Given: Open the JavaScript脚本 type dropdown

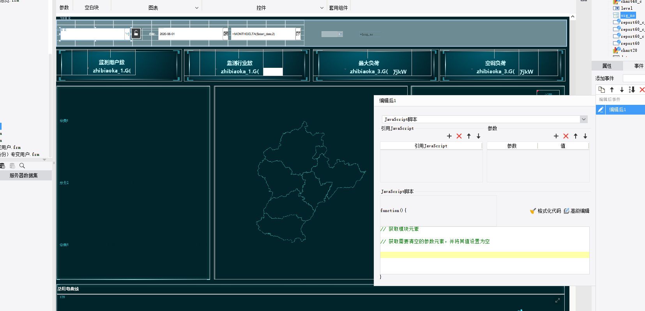Looking at the screenshot, I should pos(583,119).
